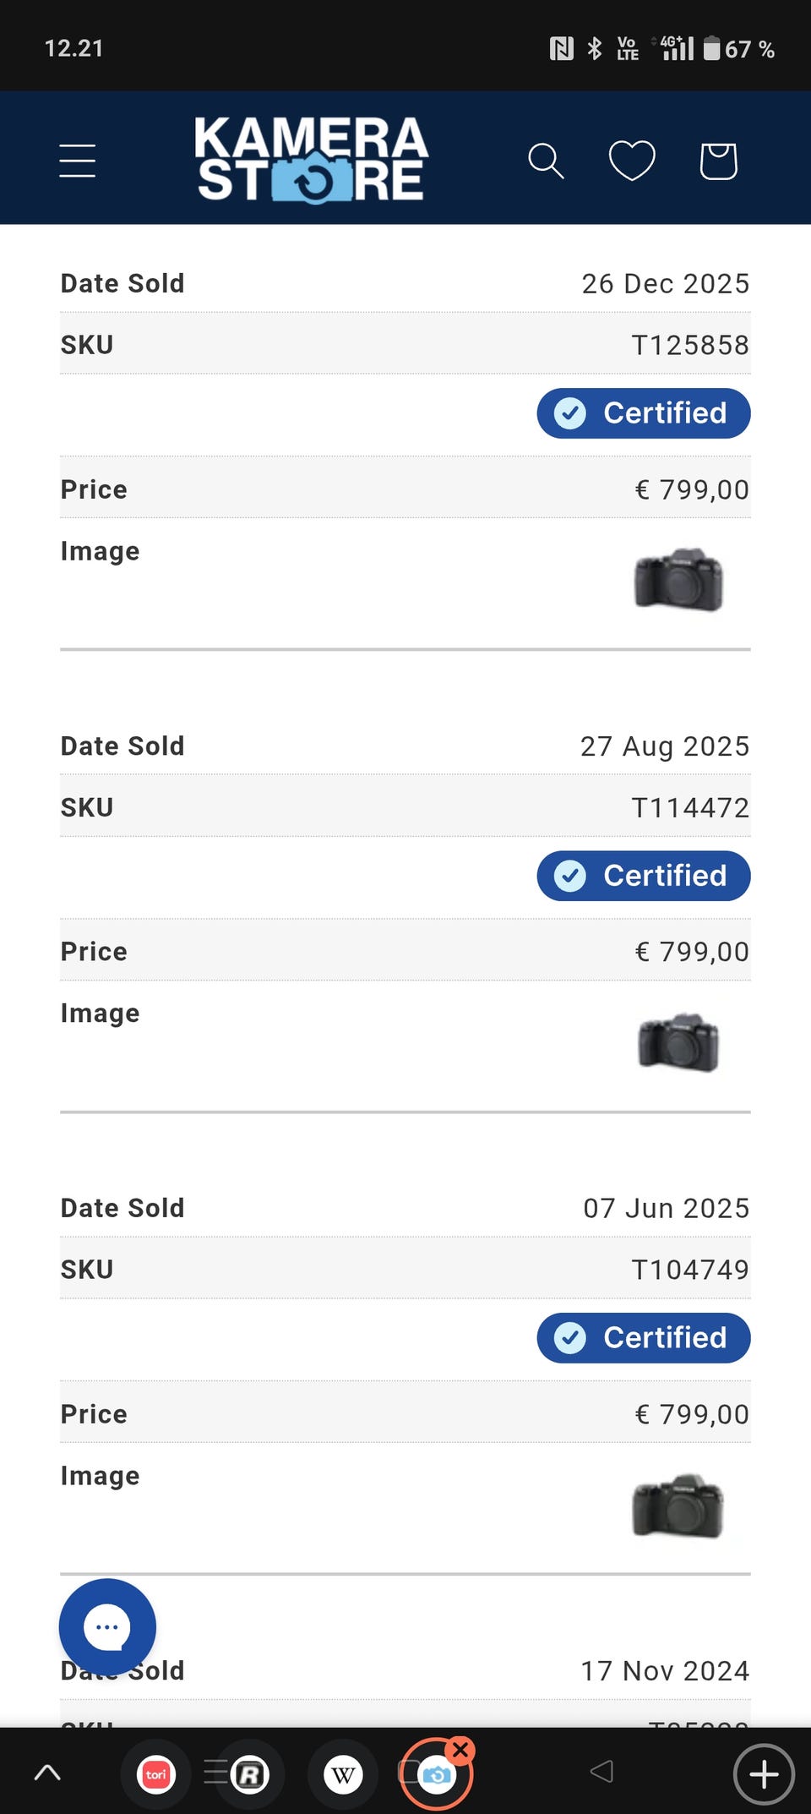This screenshot has width=811, height=1814.
Task: Open camera thumbnail sold 26 Dec 2025
Action: click(678, 580)
